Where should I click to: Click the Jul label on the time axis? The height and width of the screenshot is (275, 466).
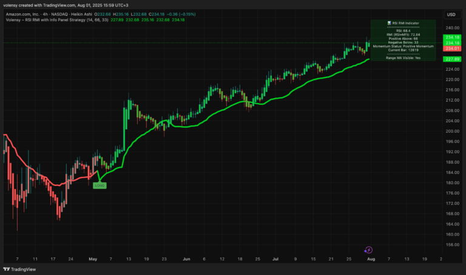(275, 259)
